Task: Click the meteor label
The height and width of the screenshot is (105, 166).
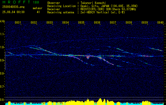Action: click(37, 8)
